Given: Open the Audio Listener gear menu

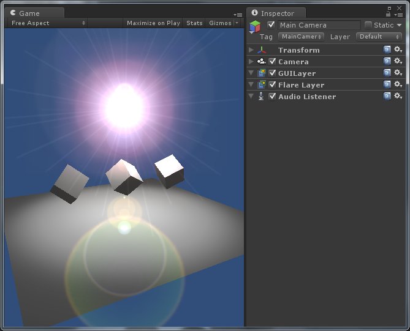Looking at the screenshot, I should click(398, 96).
